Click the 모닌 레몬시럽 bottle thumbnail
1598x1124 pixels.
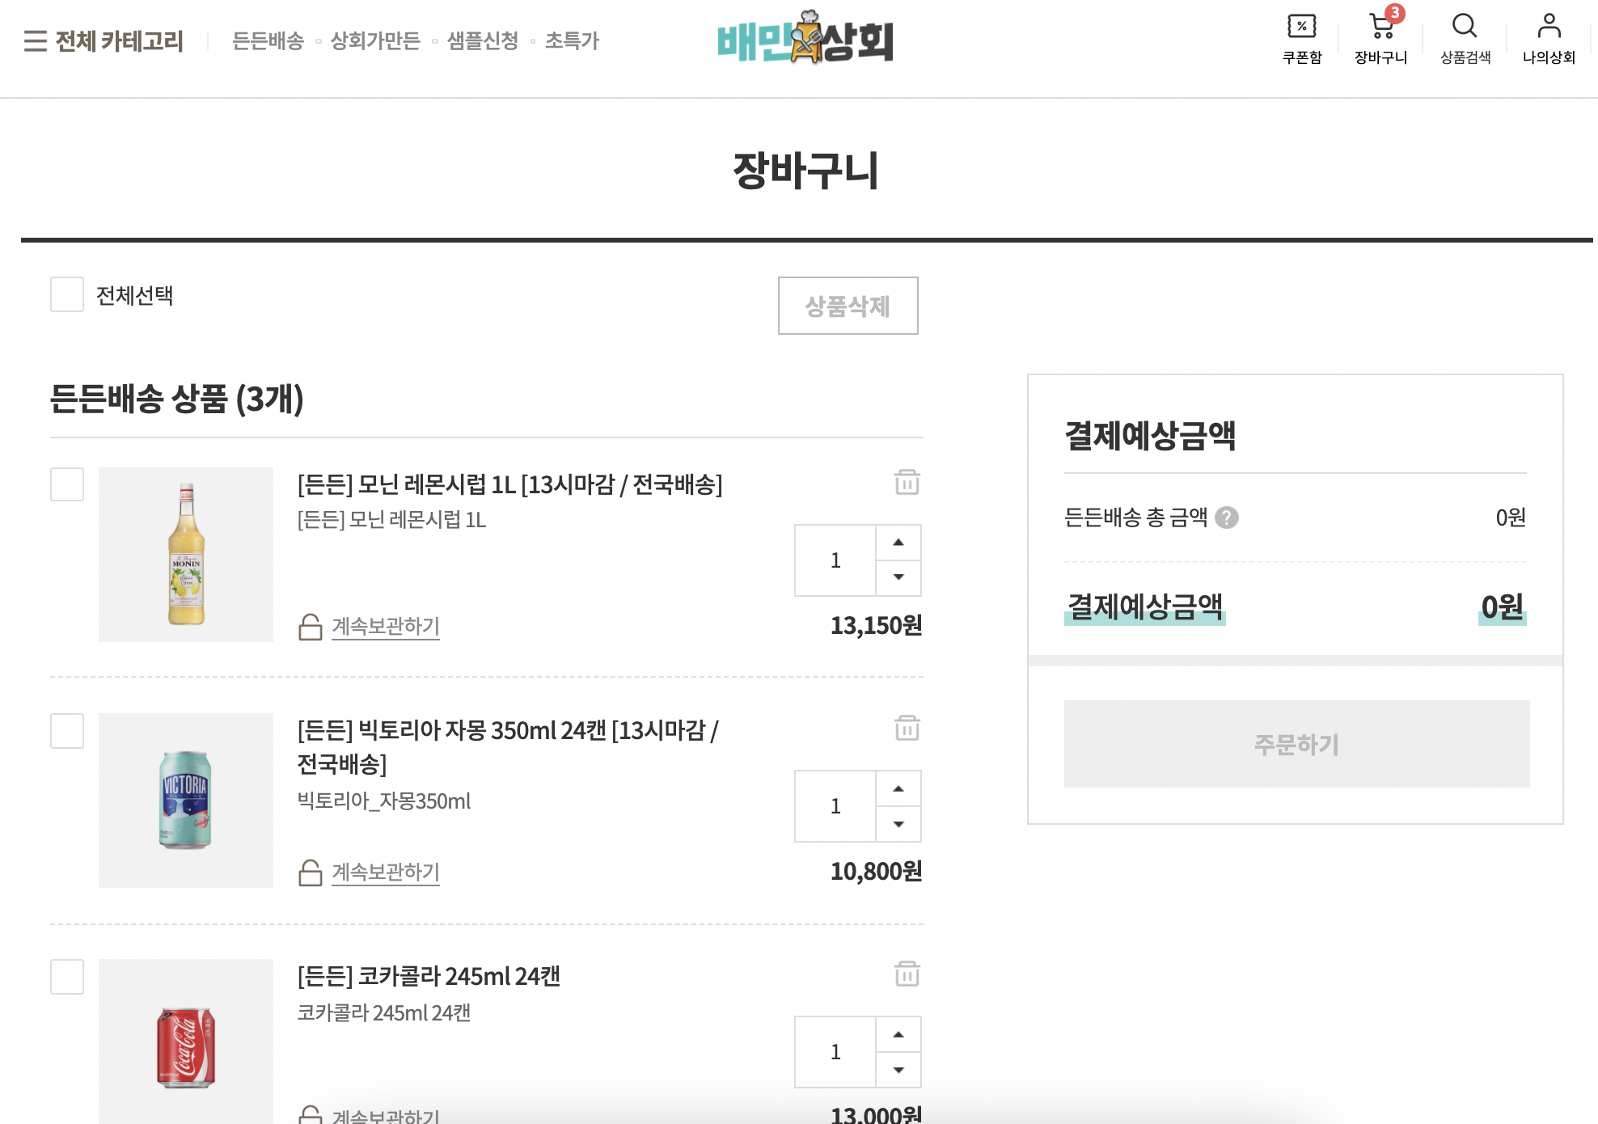[186, 555]
